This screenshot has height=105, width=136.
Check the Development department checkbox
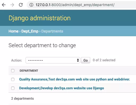pyautogui.click(x=13, y=88)
